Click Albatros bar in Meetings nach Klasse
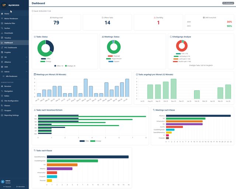This screenshot has height=189, width=236. point(198,116)
